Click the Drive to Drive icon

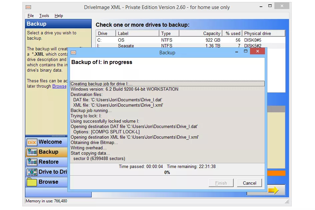[x=32, y=172]
